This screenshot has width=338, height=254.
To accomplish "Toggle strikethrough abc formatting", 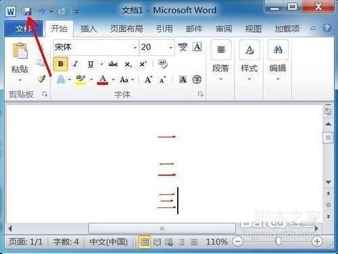I will pyautogui.click(x=113, y=64).
